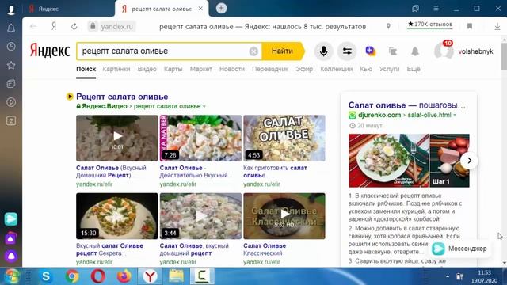
Task: Switch to the Видео tab
Action: [147, 69]
